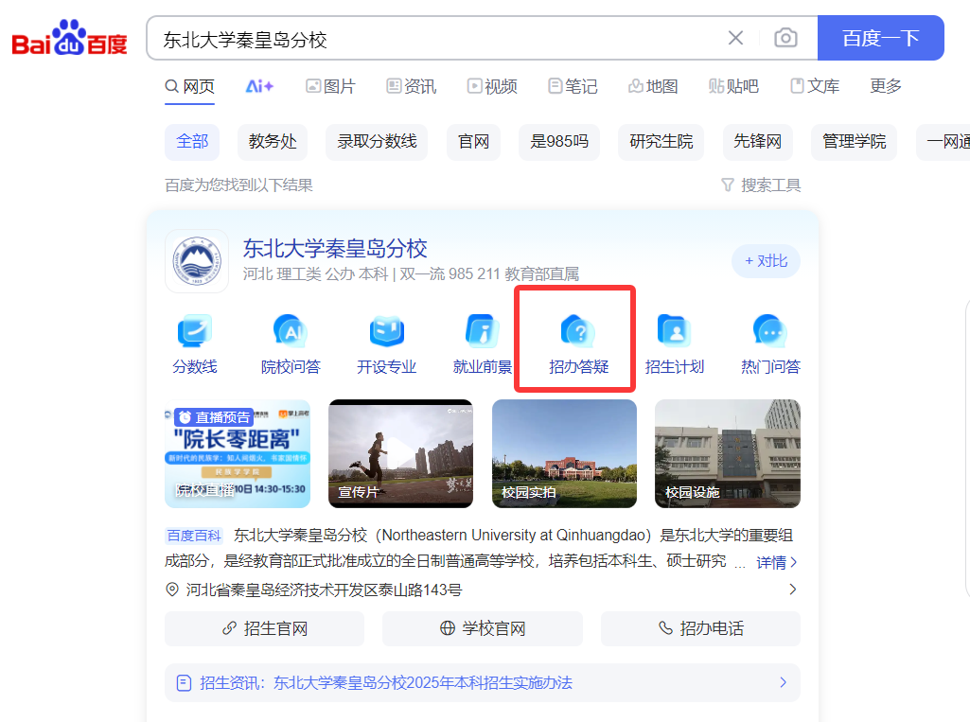Open the 院校问答 AI icon

tap(291, 332)
